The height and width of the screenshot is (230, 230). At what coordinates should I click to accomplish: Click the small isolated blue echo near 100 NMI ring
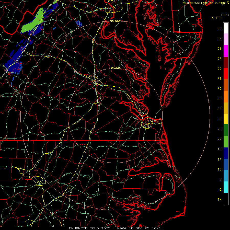pyautogui.click(x=79, y=24)
